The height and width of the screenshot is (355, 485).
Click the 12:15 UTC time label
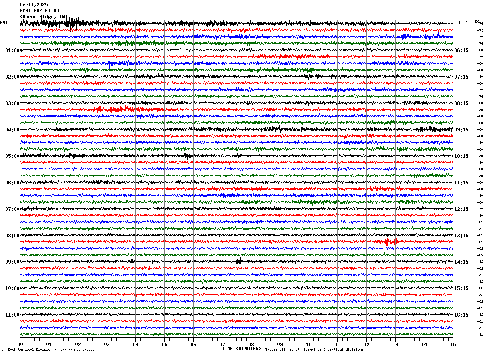461,209
